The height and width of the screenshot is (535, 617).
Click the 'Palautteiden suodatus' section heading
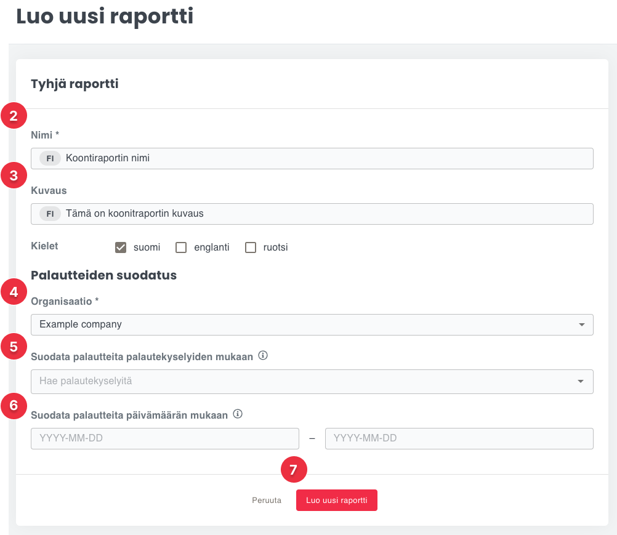pyautogui.click(x=104, y=275)
